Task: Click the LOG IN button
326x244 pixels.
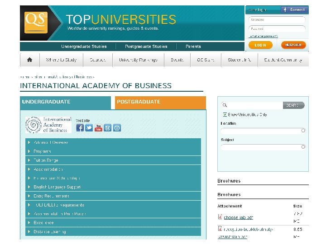Action: pyautogui.click(x=260, y=45)
